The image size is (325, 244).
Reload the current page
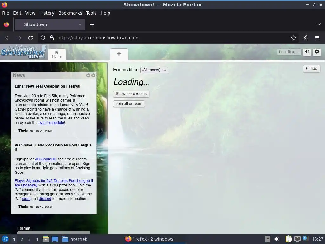(x=30, y=38)
